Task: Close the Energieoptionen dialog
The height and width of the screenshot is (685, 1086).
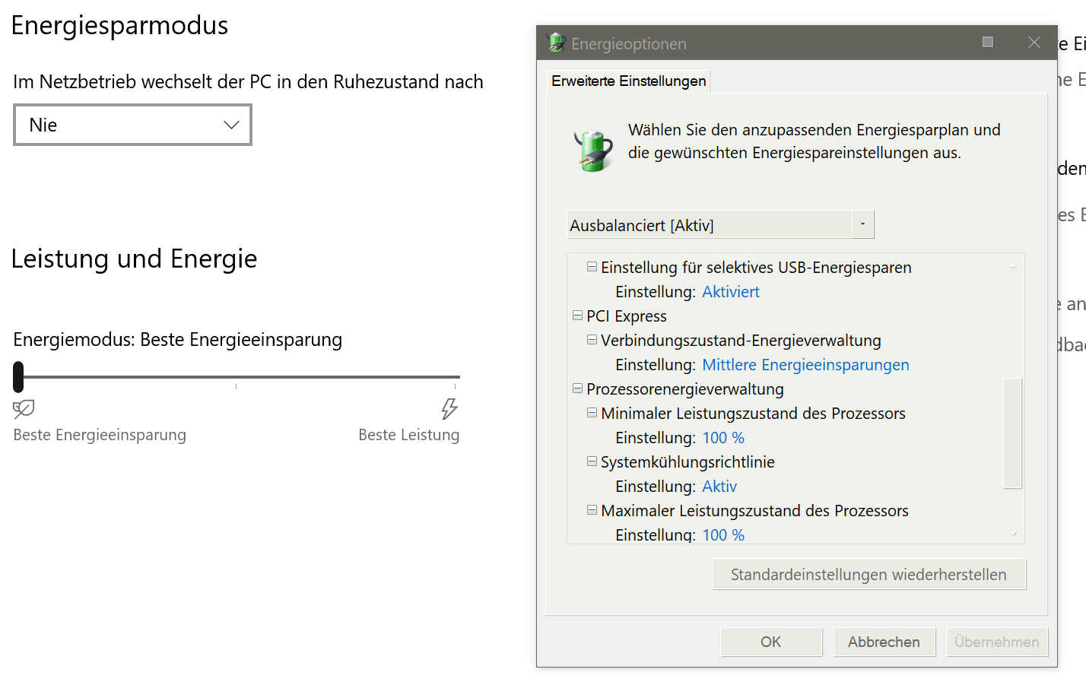Action: (x=1034, y=43)
